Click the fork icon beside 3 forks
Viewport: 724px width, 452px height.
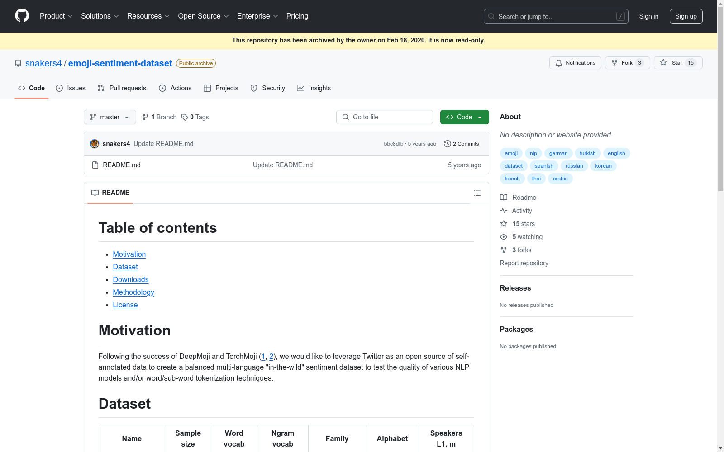coord(504,250)
